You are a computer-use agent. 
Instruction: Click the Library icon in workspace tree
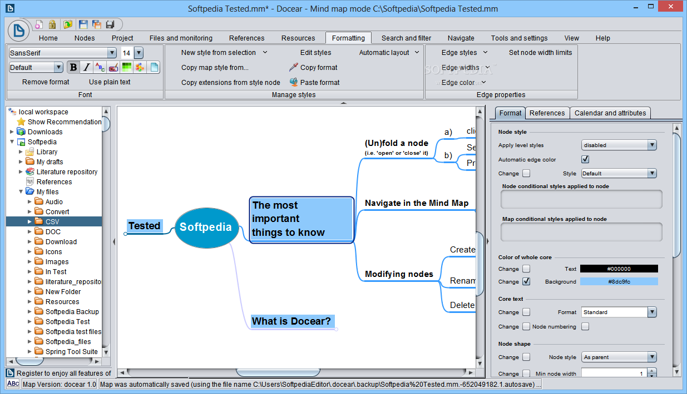pyautogui.click(x=30, y=151)
